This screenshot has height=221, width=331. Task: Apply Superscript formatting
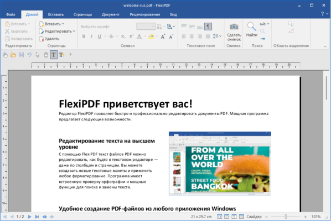pyautogui.click(x=131, y=36)
